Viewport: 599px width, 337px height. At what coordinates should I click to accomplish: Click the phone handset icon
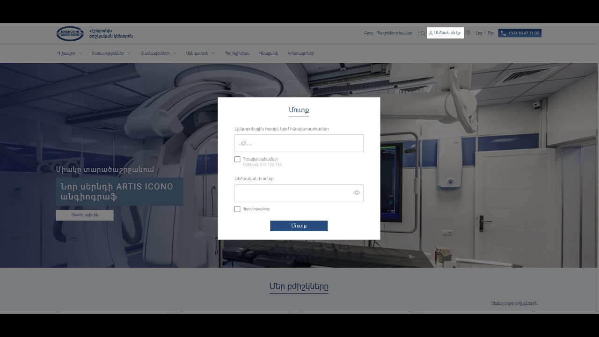coord(504,33)
